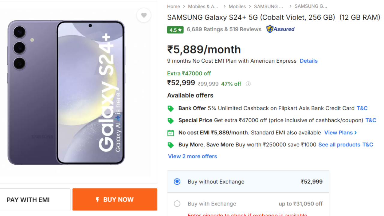Viewport: 384px width, 216px height.
Task: Click the Buy More, Save More tag icon
Action: tap(171, 145)
